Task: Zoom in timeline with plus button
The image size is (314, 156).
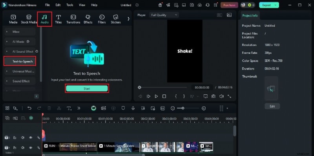Action: 204,108
